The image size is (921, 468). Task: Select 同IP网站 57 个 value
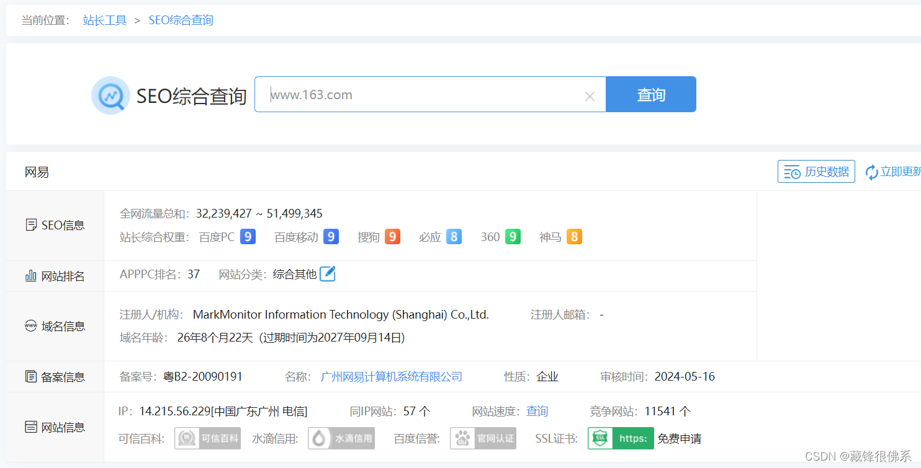(x=416, y=411)
